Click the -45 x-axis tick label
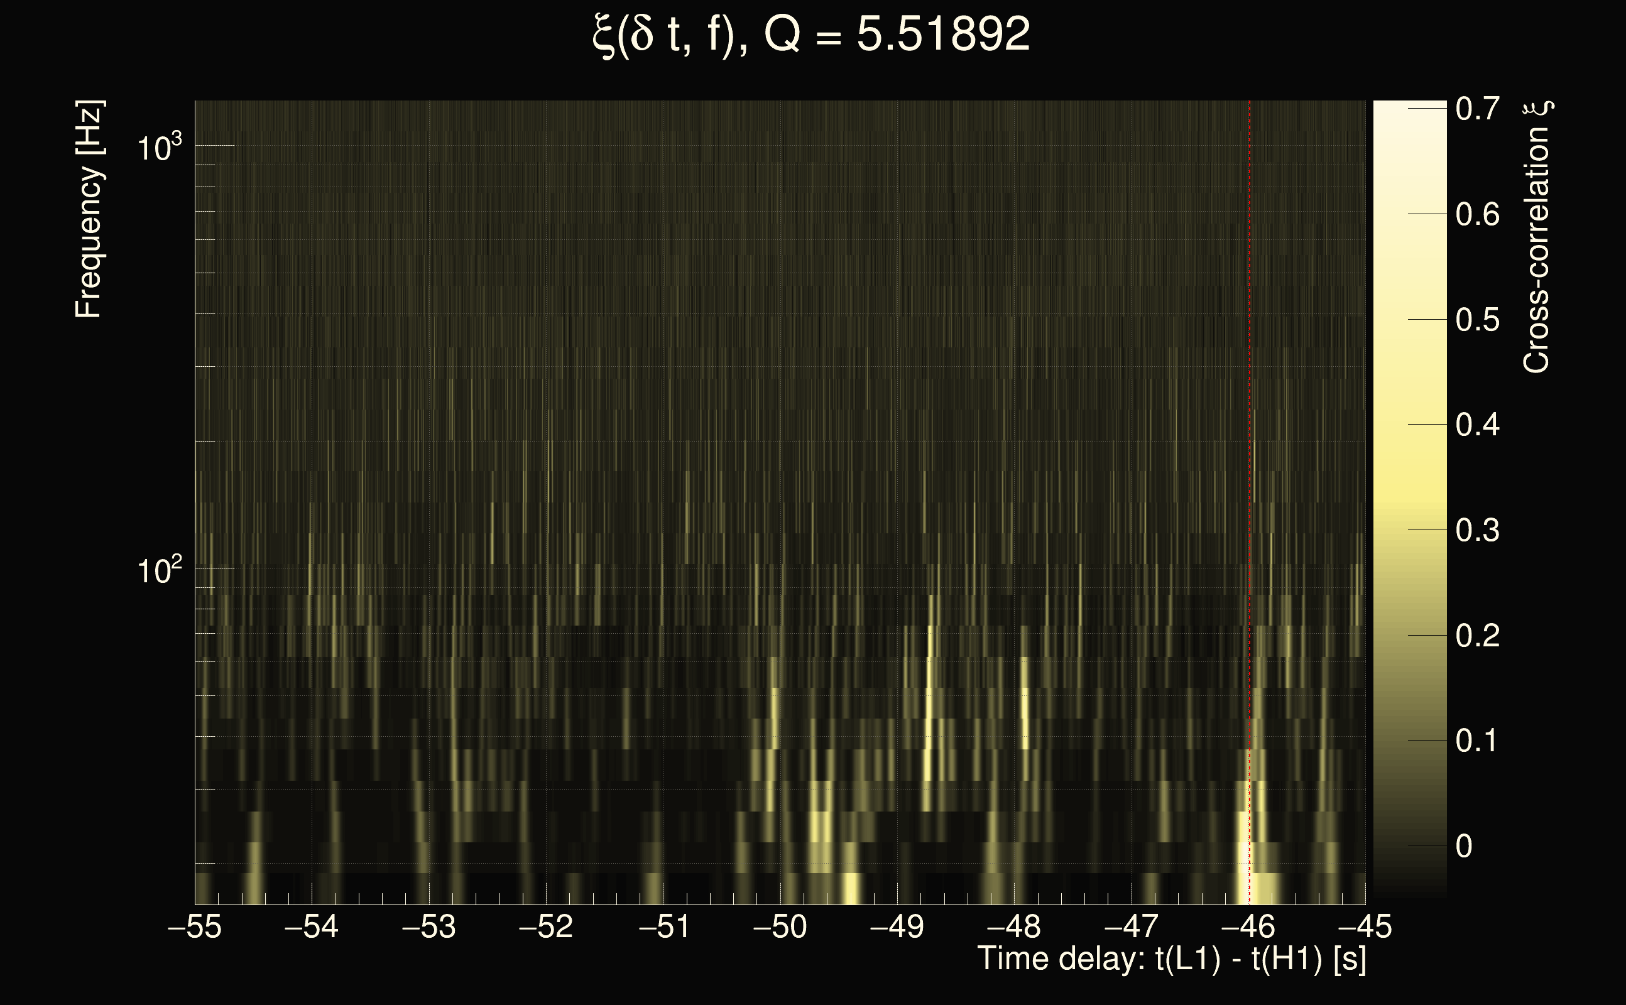The height and width of the screenshot is (1005, 1626). (1364, 926)
